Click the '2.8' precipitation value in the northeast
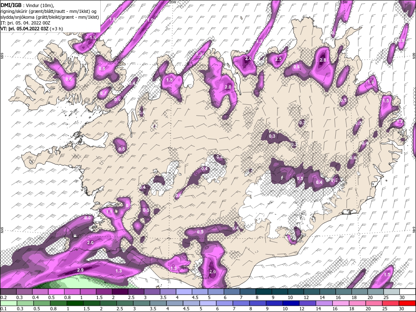416x312 pixels. pos(323,60)
